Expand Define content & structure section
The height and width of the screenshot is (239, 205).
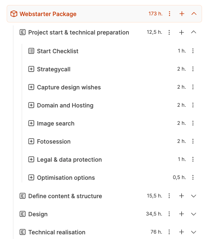pos(193,196)
